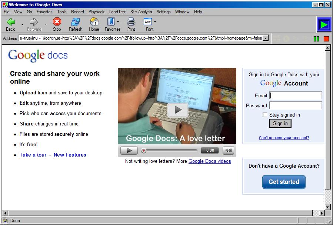Screen dimensions: 333x225
Task: Mute the video with the speaker icon
Action: [228, 151]
